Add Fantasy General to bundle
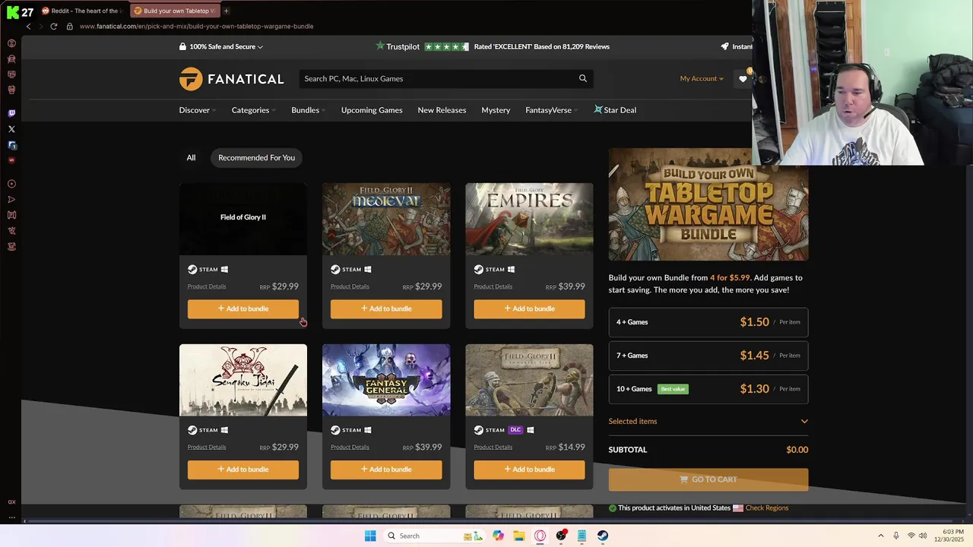This screenshot has height=547, width=973. click(386, 470)
